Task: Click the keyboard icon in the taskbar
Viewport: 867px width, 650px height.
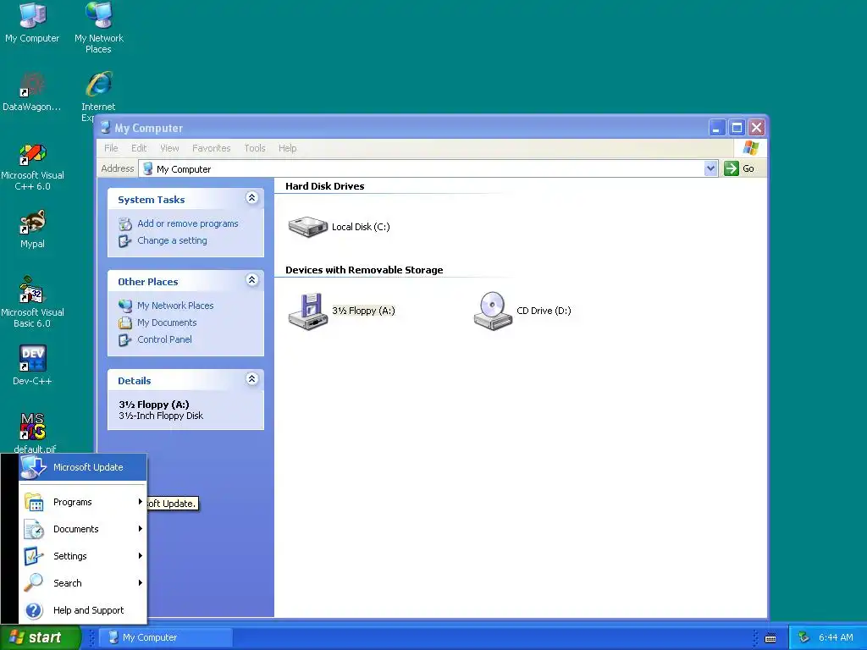Action: (770, 638)
